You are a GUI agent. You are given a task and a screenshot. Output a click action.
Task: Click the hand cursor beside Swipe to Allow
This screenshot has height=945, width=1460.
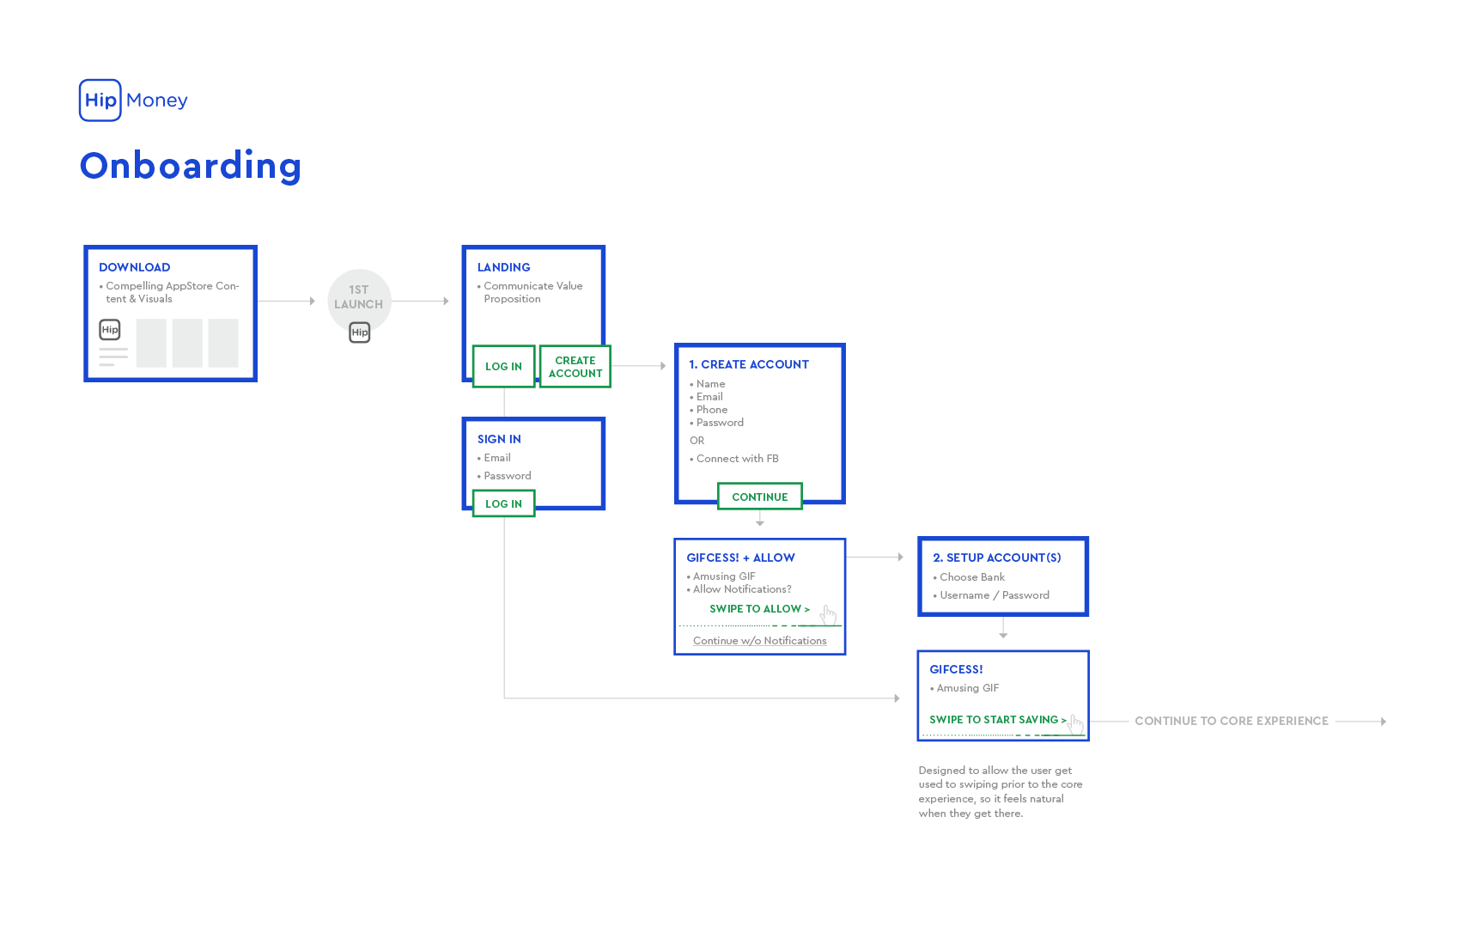click(828, 614)
